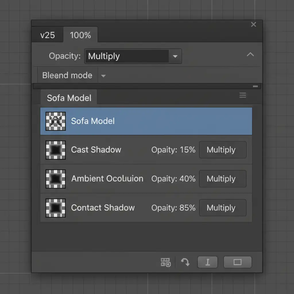Click the Sofa Model layer thumbnail
This screenshot has width=294, height=294.
click(56, 121)
